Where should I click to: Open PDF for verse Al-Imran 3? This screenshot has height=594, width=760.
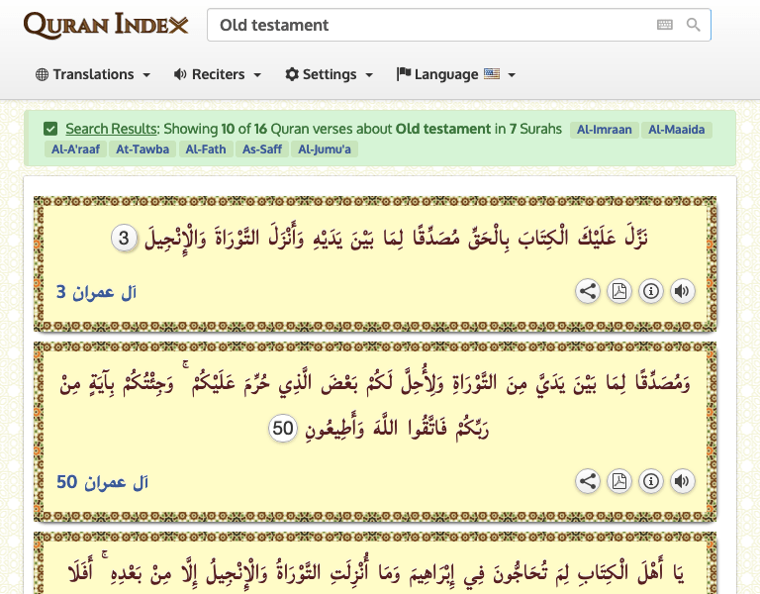pyautogui.click(x=619, y=291)
